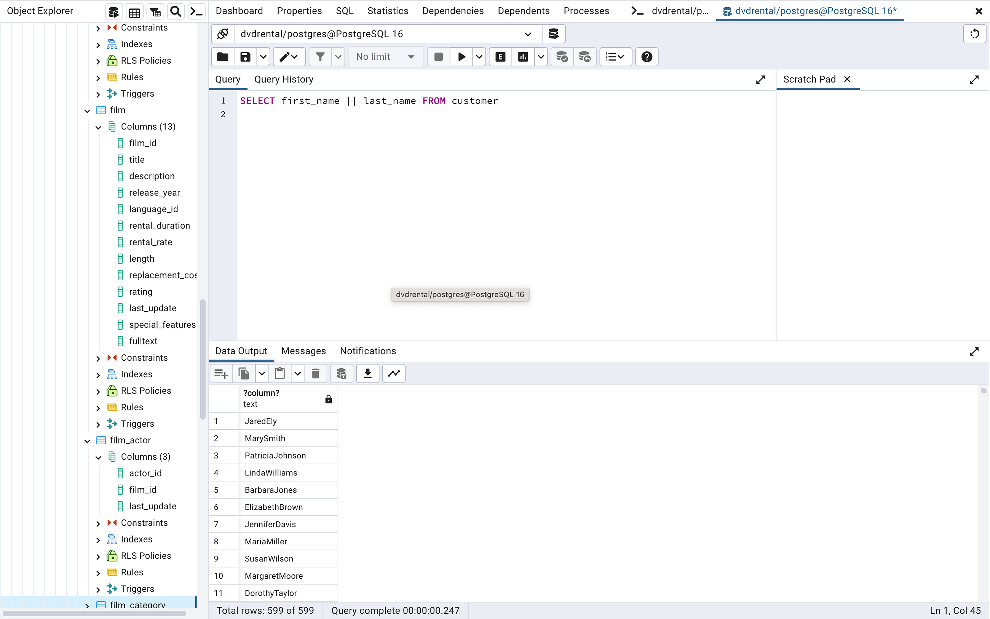Open the No limit rows dropdown
Viewport: 990px width, 619px height.
point(385,56)
